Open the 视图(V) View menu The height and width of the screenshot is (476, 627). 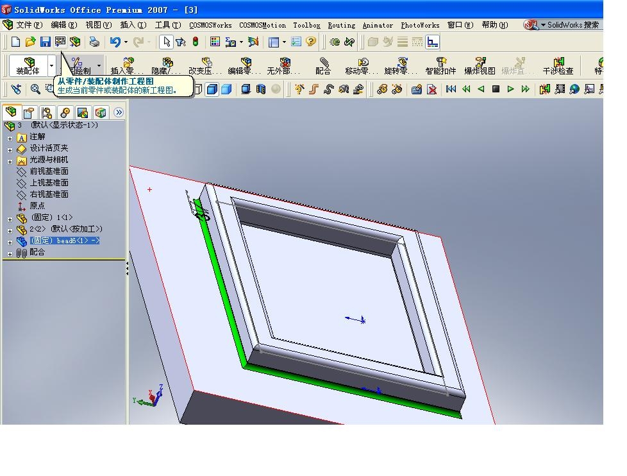tap(99, 25)
